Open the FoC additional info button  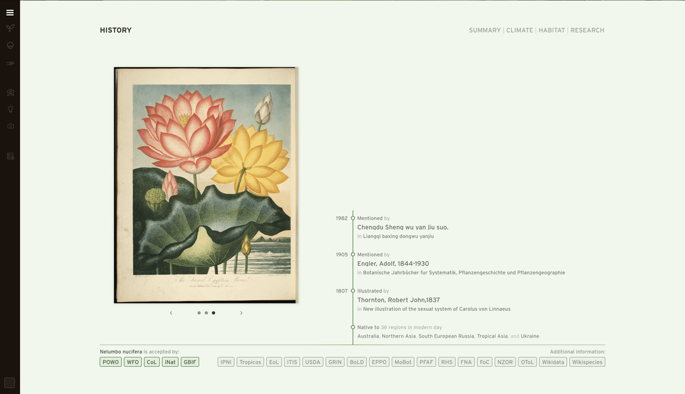pos(485,362)
